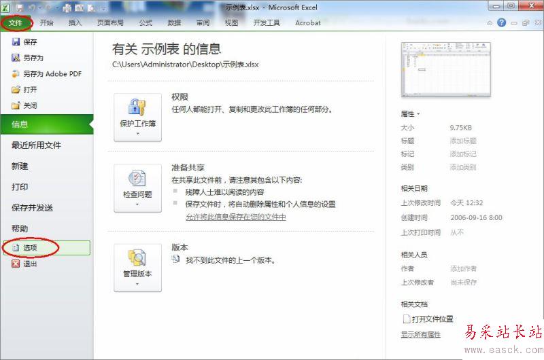Click the 打开 folder icon
544x360 pixels.
pos(16,90)
